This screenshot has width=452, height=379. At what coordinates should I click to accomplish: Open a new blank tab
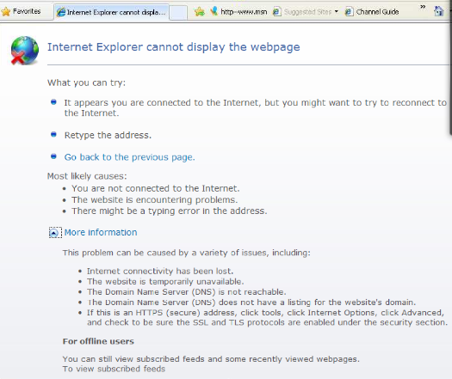tap(178, 13)
